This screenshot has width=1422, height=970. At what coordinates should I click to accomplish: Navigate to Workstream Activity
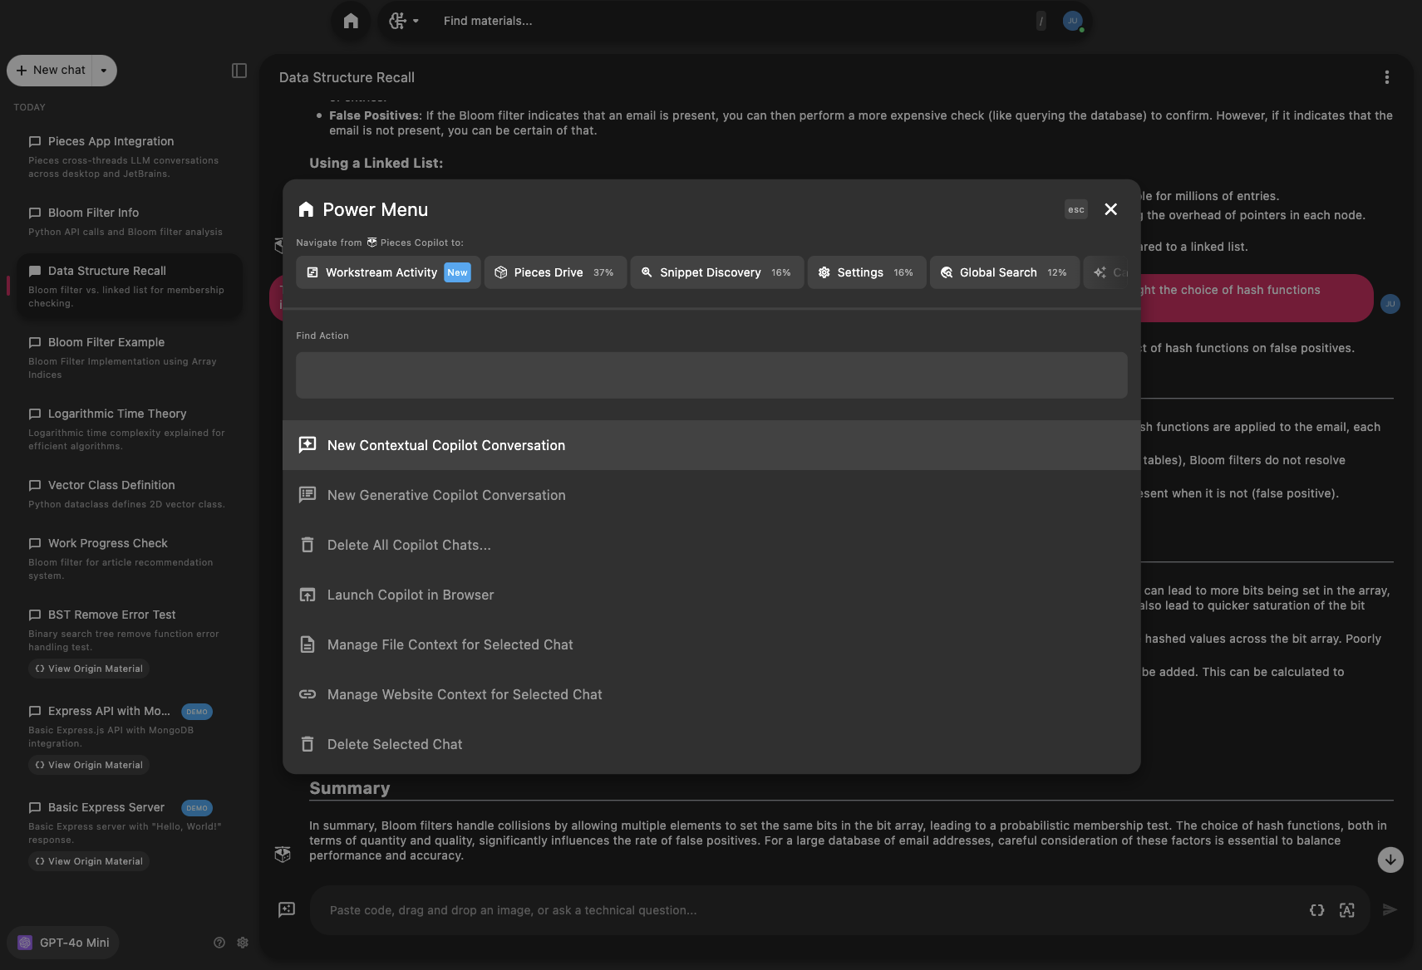pyautogui.click(x=388, y=272)
